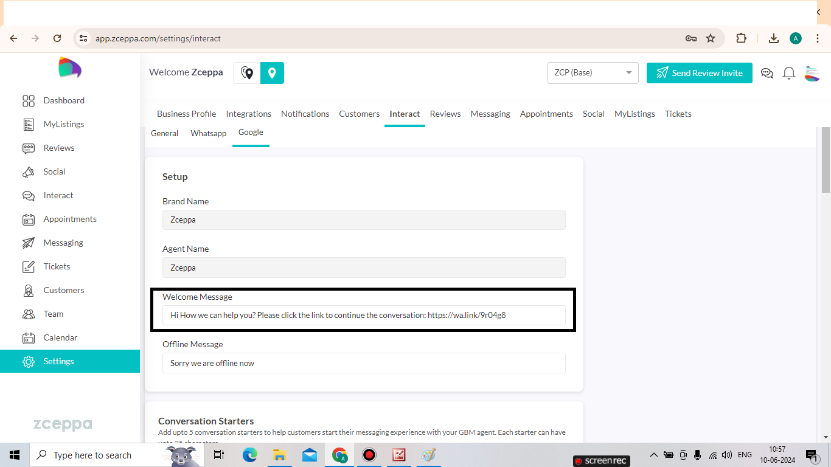831x467 pixels.
Task: Open Calendar from the sidebar
Action: point(50,337)
